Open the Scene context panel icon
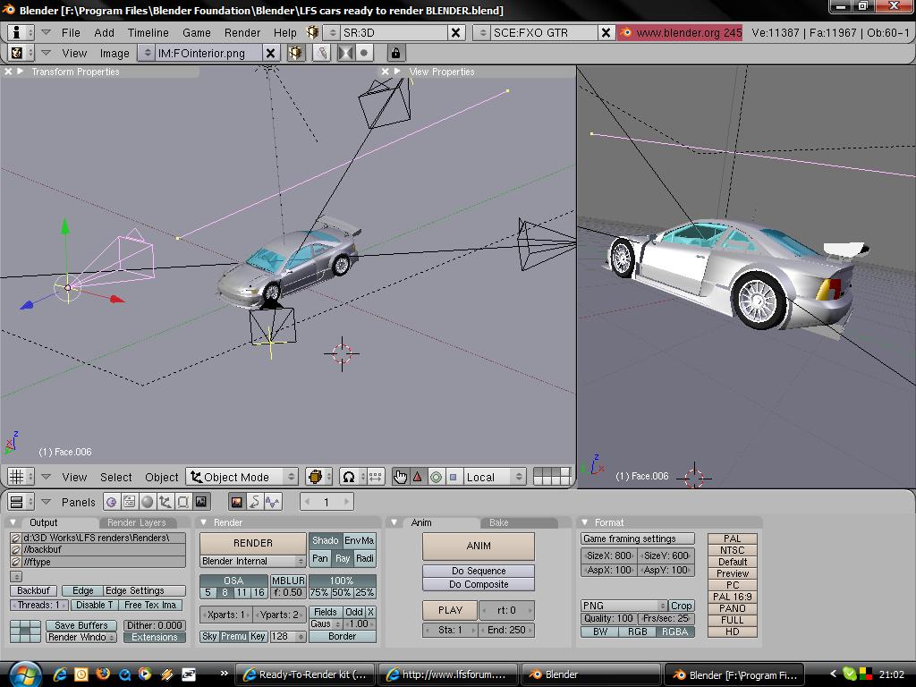This screenshot has width=916, height=687. pos(201,502)
